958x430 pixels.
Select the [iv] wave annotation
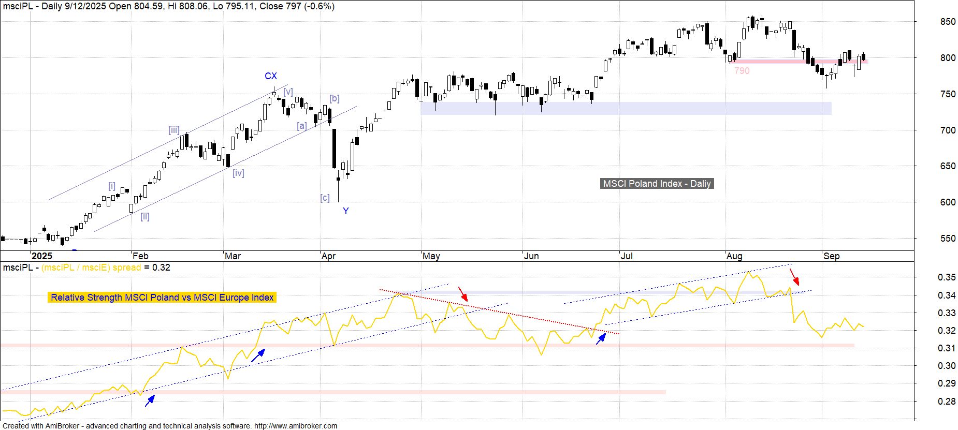[238, 173]
